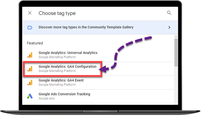Click the Universal Analytics orange bar-chart icon
221x127 pixels.
coord(30,55)
